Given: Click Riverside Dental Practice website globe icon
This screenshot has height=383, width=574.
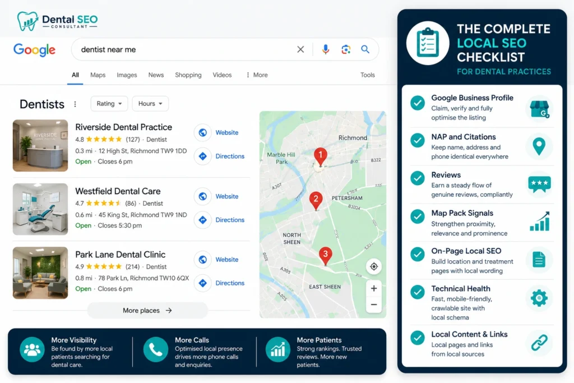Looking at the screenshot, I should 202,132.
